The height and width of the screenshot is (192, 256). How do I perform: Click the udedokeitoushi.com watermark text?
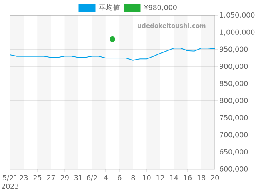171,26
